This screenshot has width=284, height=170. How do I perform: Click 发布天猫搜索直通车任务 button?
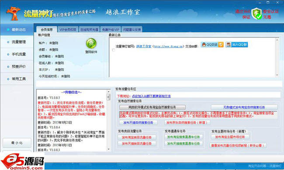[184, 143]
